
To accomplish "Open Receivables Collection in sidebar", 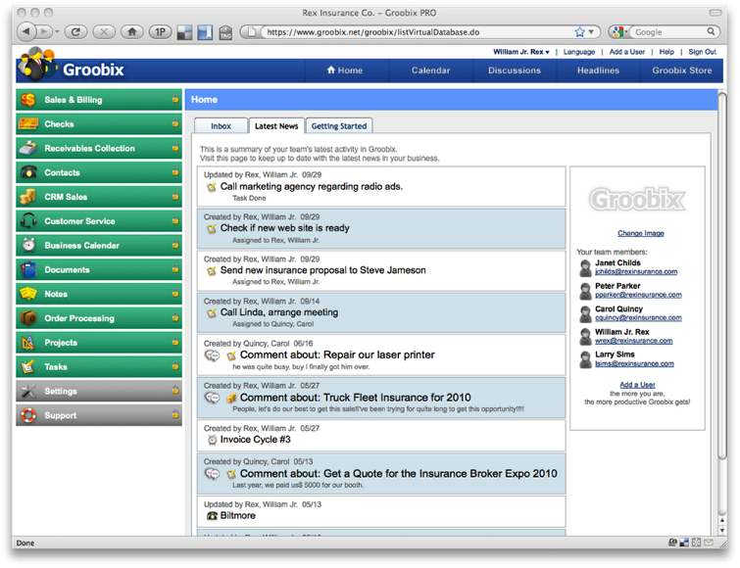I will tap(99, 149).
